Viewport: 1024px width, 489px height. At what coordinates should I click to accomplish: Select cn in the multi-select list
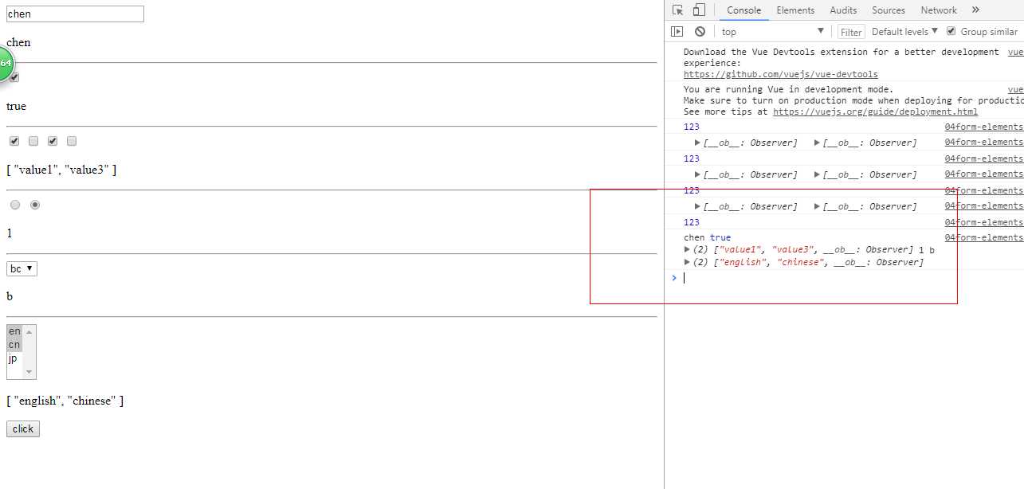14,345
